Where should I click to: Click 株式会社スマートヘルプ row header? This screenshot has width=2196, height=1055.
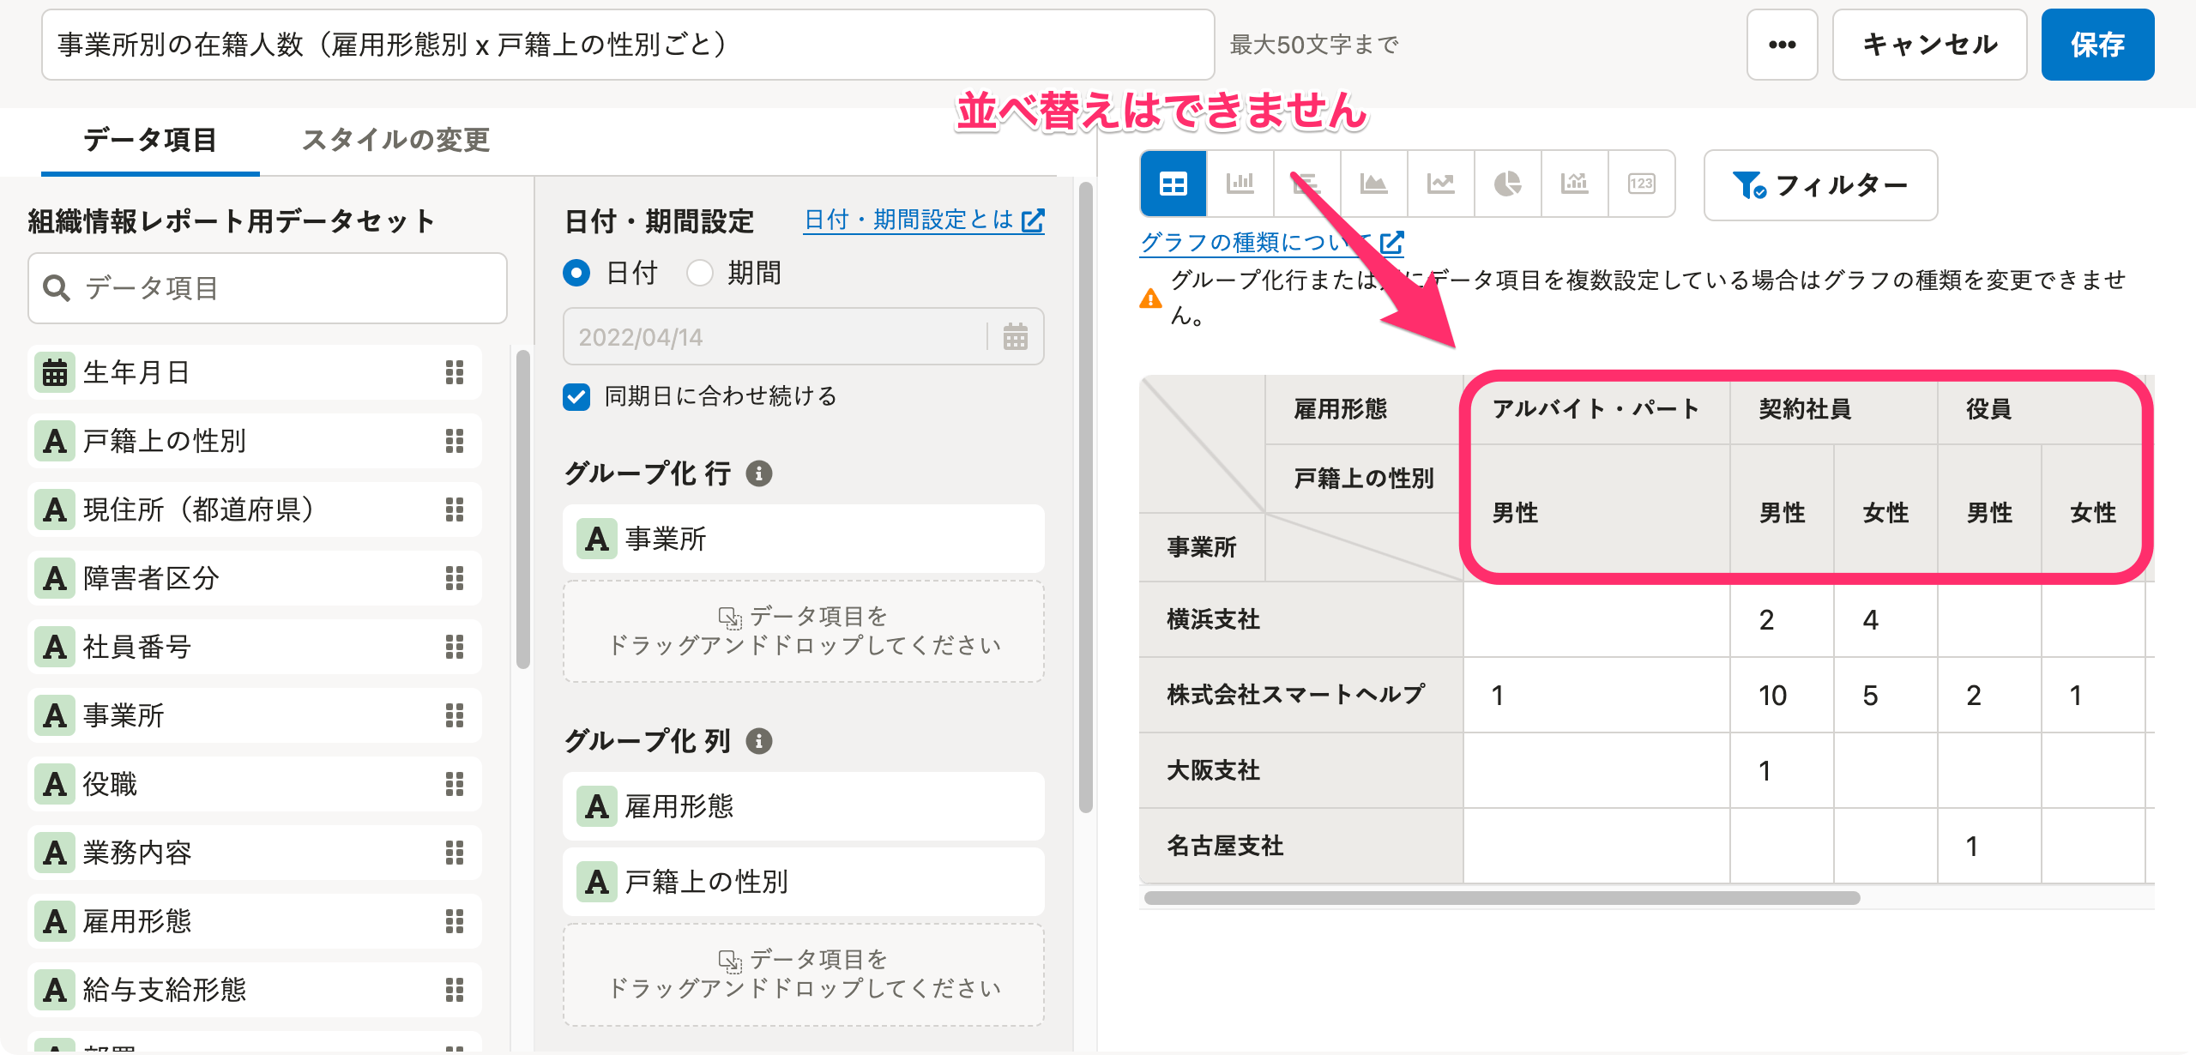tap(1301, 695)
